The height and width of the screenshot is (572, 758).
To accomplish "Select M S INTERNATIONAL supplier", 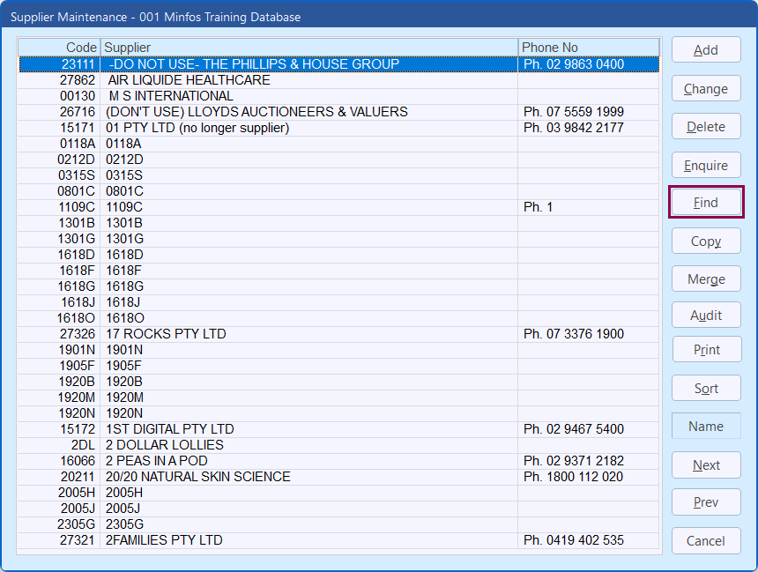I will 338,96.
